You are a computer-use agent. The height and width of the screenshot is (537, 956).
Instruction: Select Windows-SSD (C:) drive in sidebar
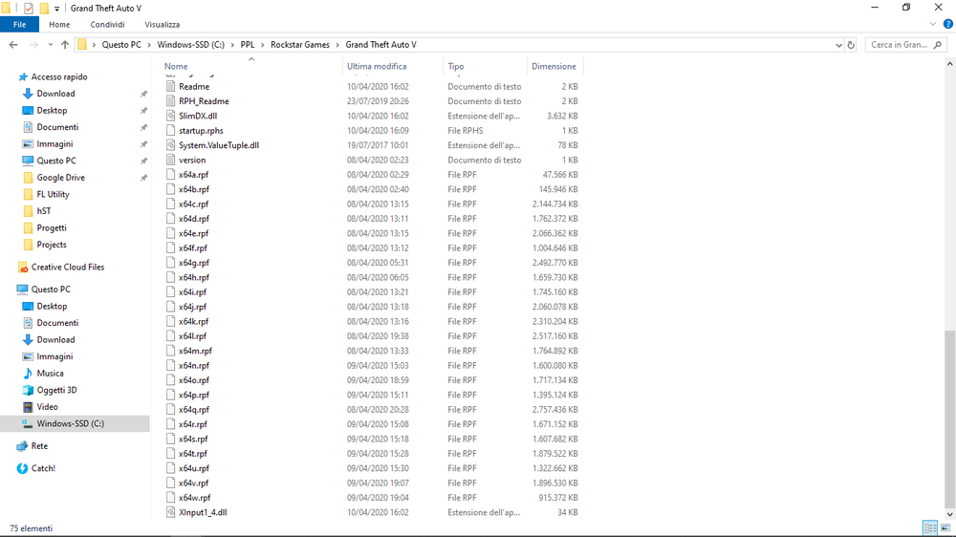tap(70, 423)
